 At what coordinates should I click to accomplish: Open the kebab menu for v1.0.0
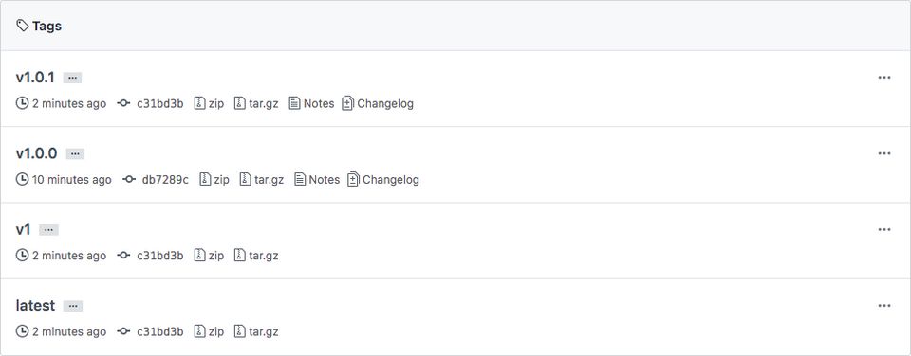pyautogui.click(x=884, y=153)
